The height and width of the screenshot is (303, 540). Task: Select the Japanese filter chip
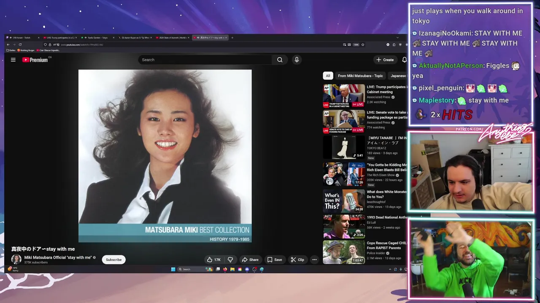(398, 76)
